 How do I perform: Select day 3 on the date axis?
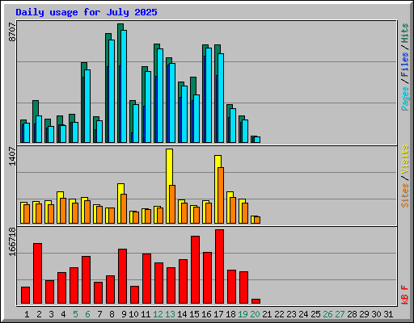(51, 314)
